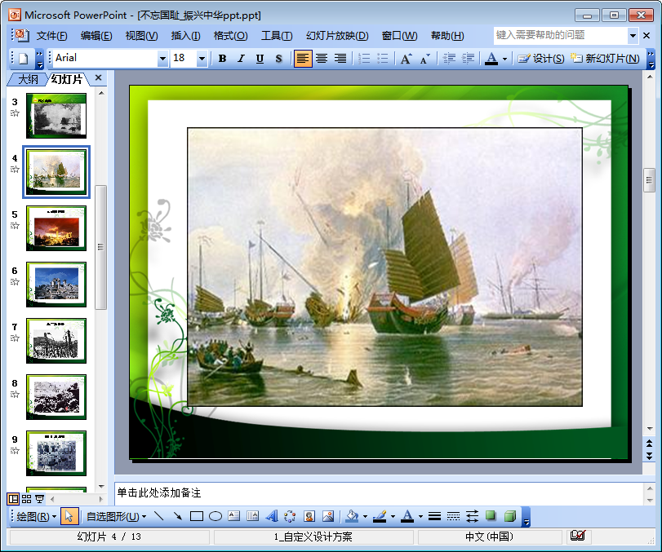Open the 插入(I) menu

pos(185,36)
